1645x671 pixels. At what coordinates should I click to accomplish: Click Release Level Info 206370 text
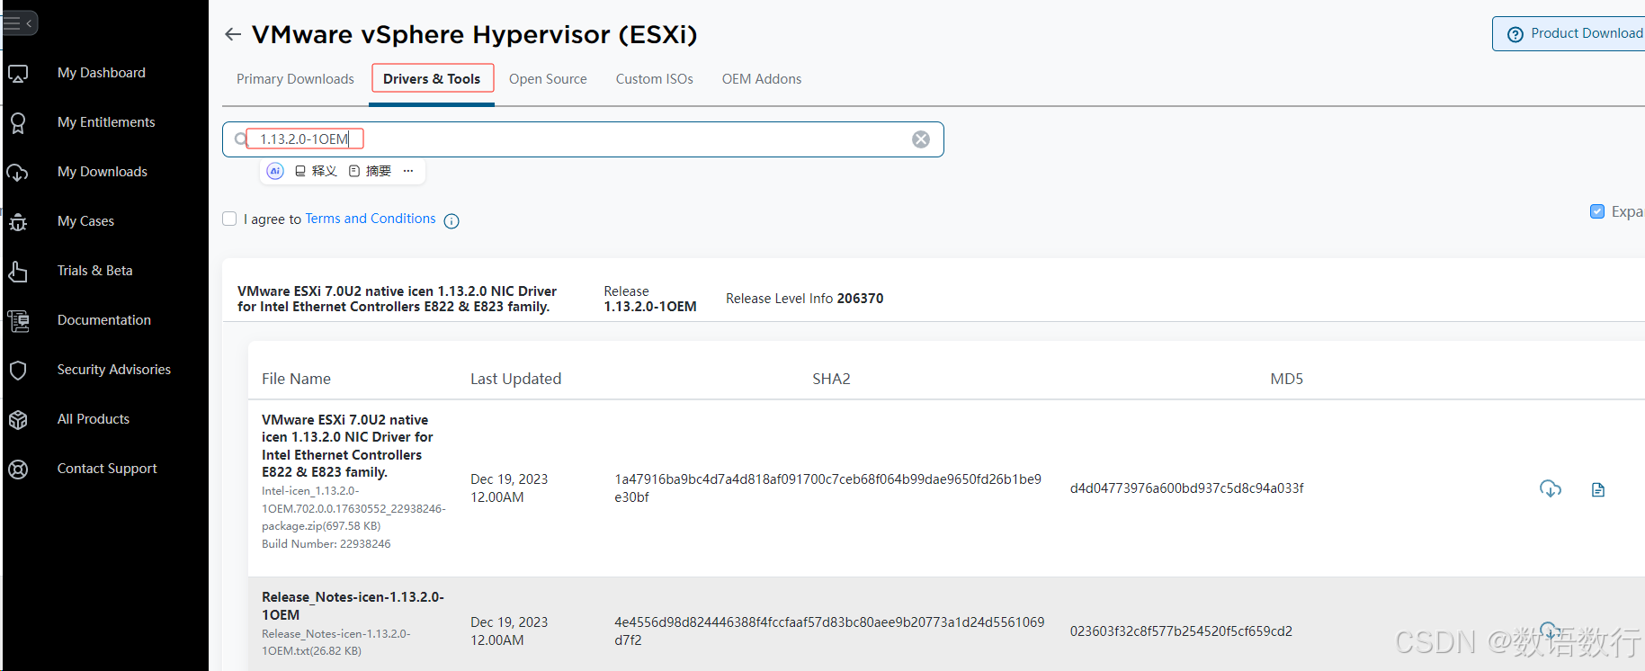[x=805, y=299]
